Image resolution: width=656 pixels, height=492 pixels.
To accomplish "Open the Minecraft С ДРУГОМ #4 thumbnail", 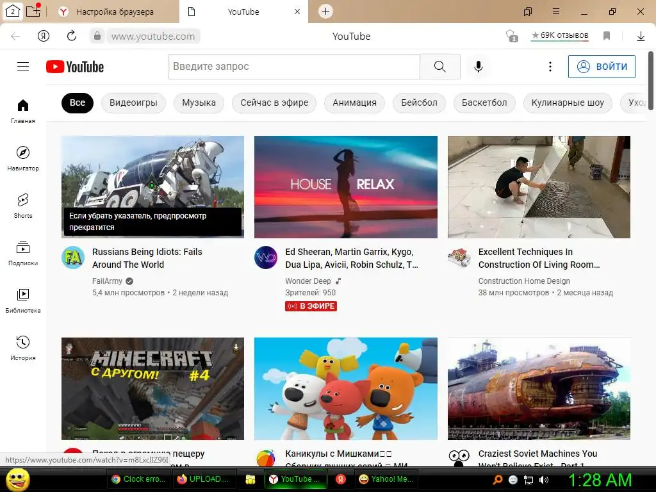I will click(x=152, y=389).
